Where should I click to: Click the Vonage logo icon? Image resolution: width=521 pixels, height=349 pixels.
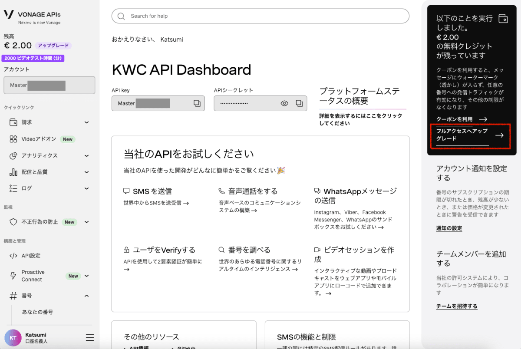(9, 14)
